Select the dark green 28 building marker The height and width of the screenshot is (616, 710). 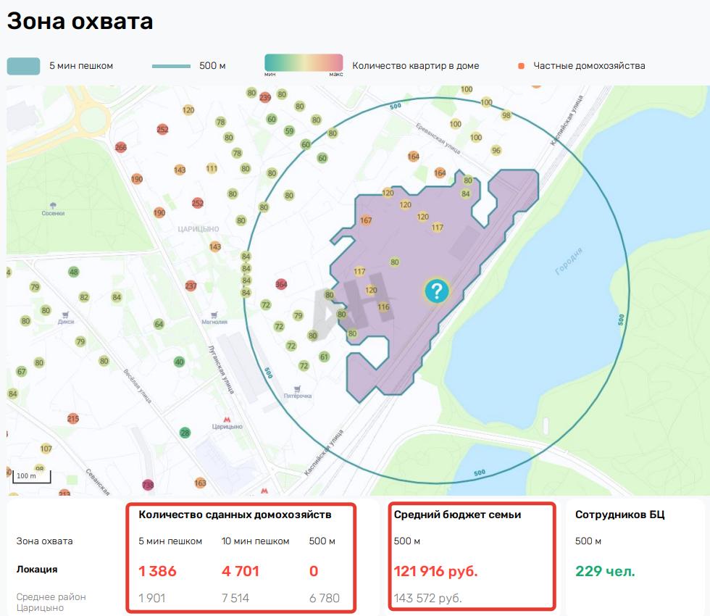pyautogui.click(x=185, y=433)
